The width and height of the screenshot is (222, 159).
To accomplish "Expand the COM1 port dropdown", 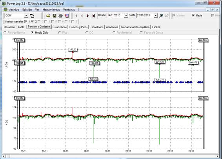I will (x=26, y=15).
